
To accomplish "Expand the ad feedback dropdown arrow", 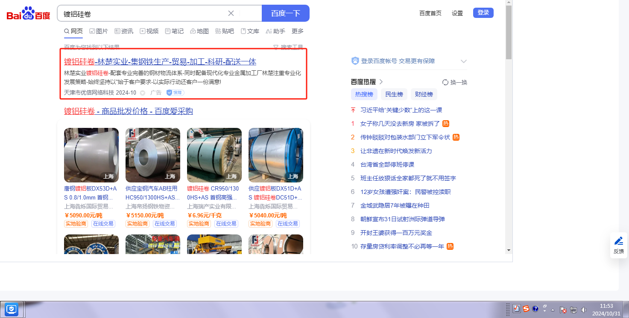I will pos(143,93).
